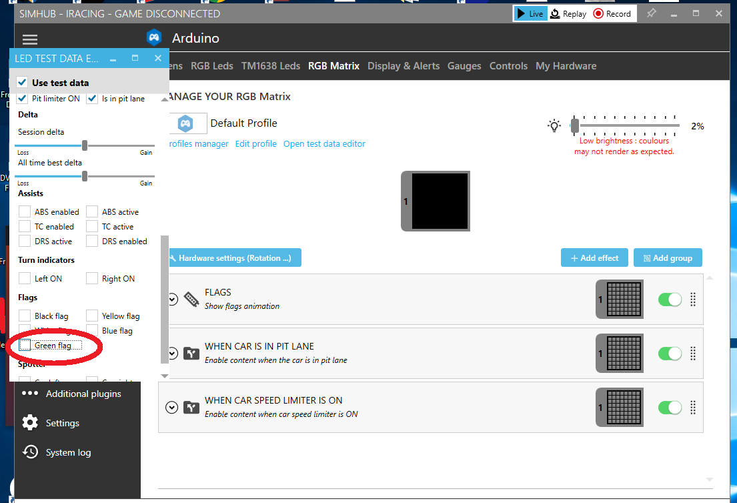Minimize the LED Test Data Editor window

113,59
